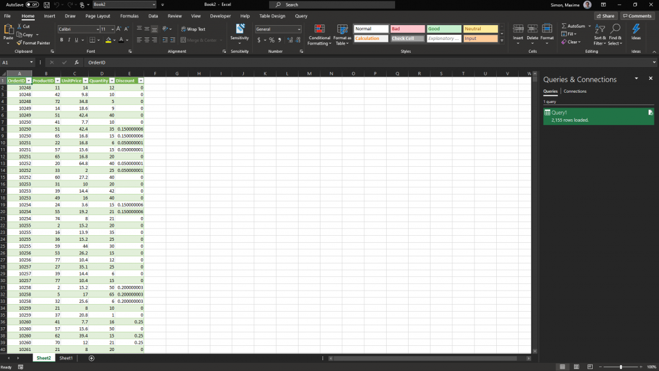Toggle AutoSave switch
This screenshot has width=659, height=371.
32,5
